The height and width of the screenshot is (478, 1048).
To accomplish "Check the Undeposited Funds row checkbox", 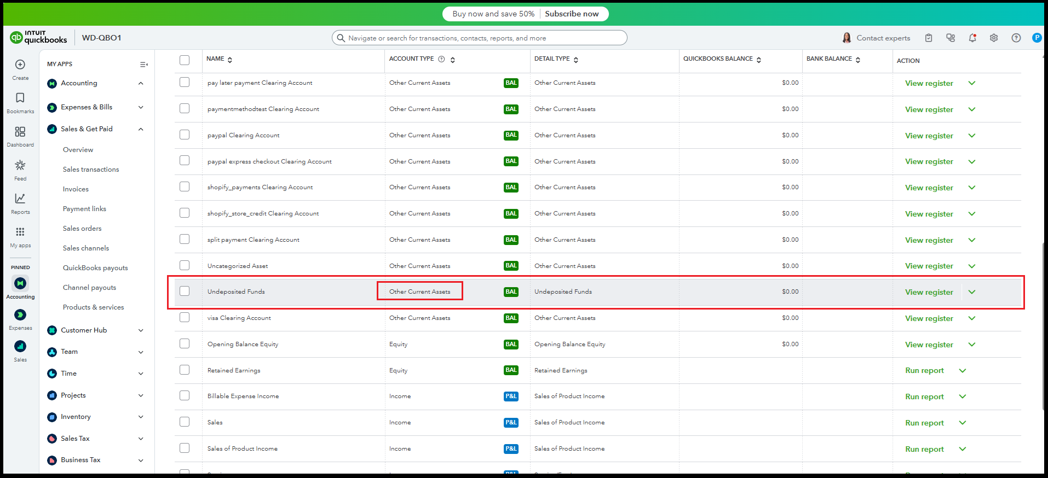I will [x=185, y=292].
